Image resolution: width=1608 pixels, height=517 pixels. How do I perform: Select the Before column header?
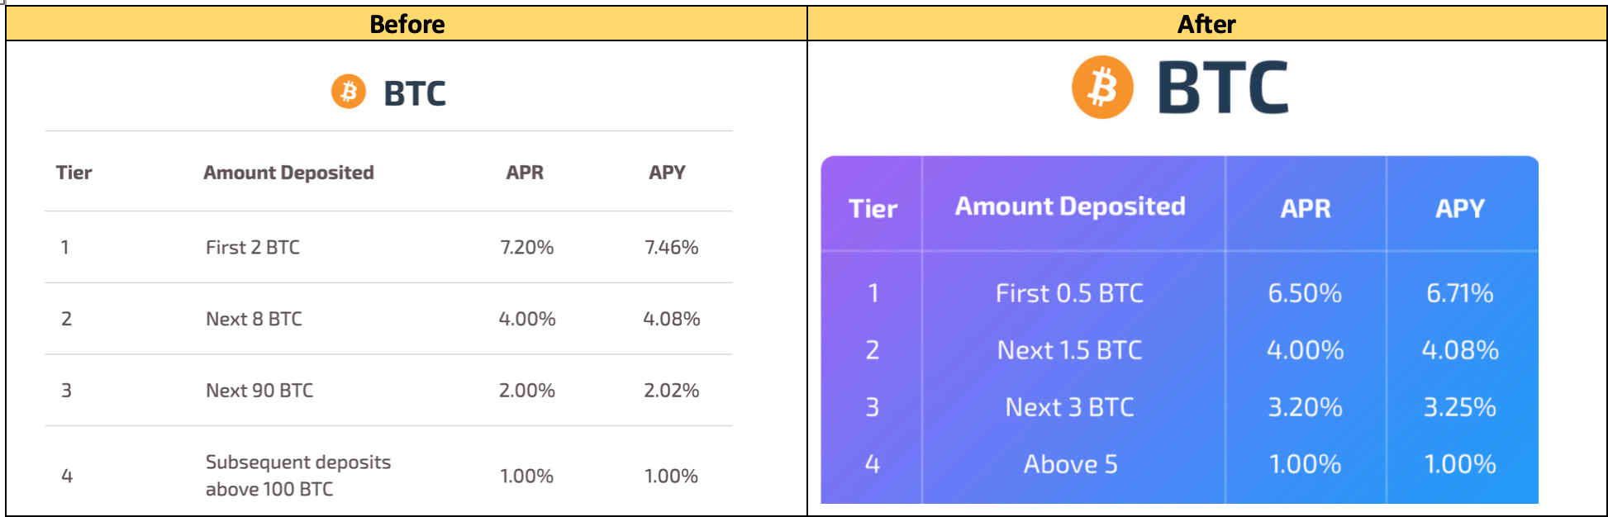(x=407, y=24)
